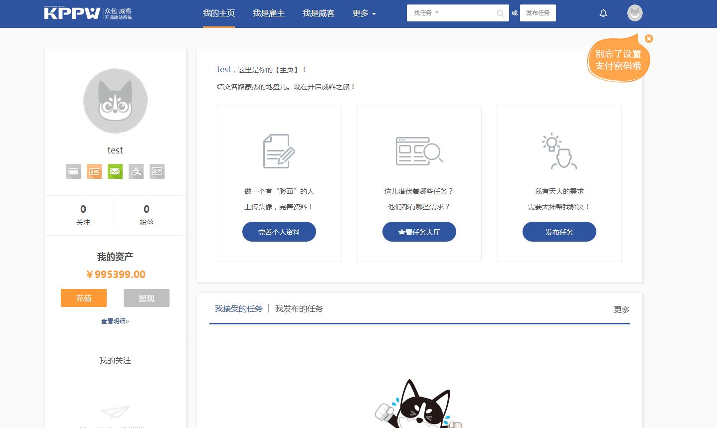Click 发布任务 button in header
This screenshot has height=428, width=717.
click(x=538, y=13)
